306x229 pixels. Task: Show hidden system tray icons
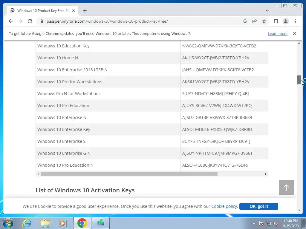point(254,223)
